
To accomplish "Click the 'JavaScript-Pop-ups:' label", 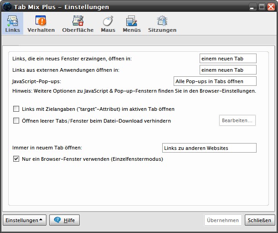I will pos(36,81).
